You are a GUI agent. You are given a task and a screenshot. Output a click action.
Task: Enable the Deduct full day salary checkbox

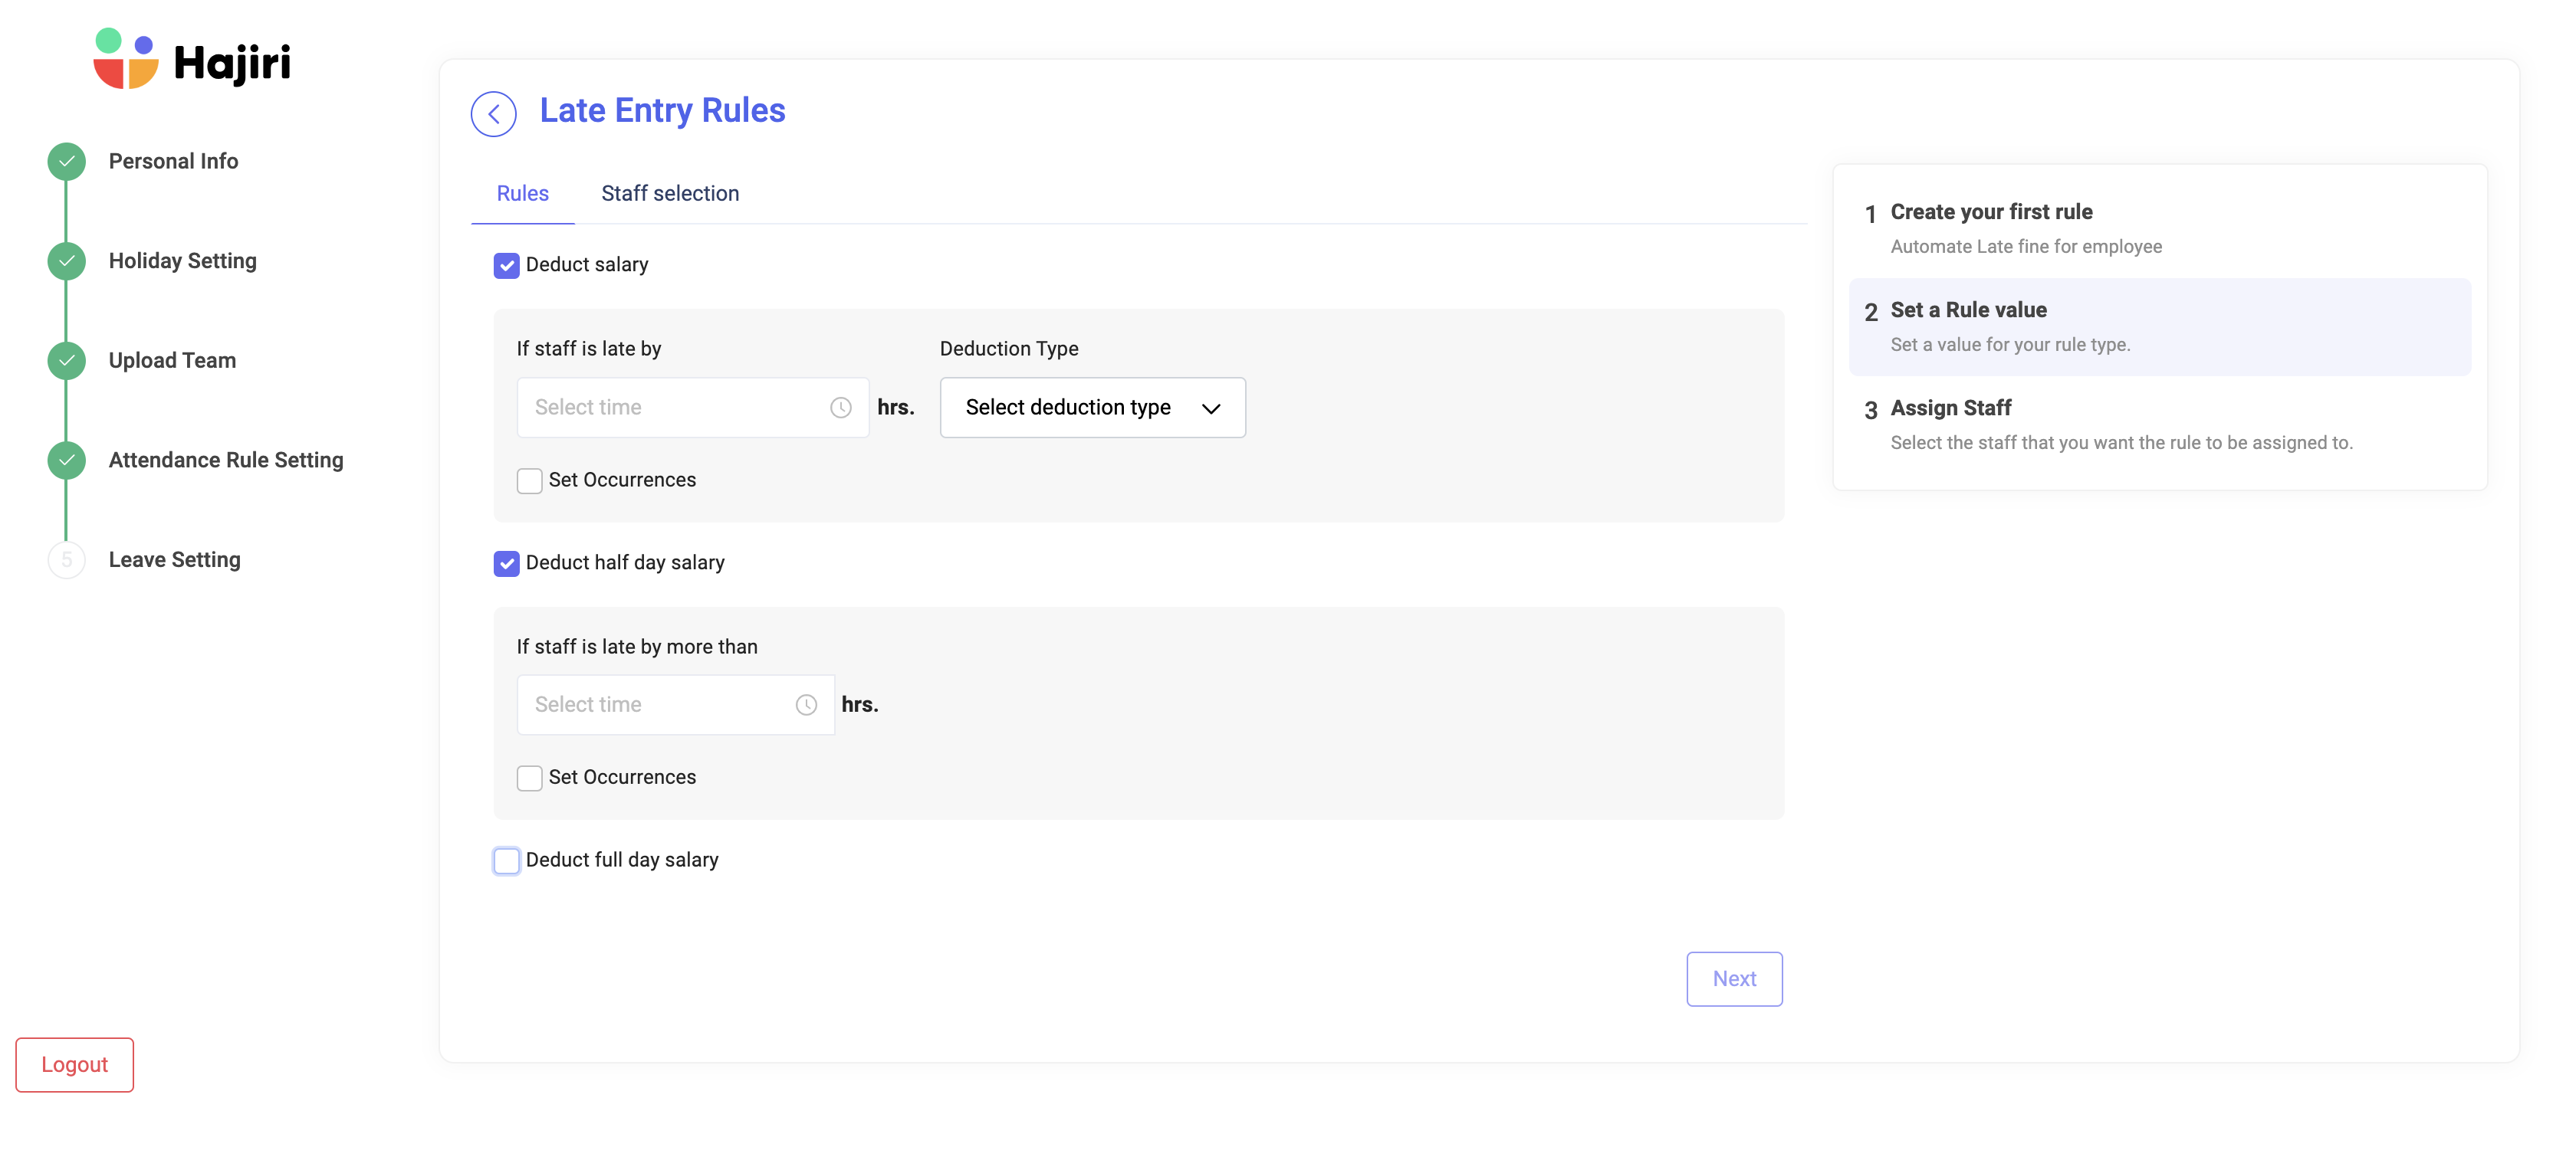506,860
